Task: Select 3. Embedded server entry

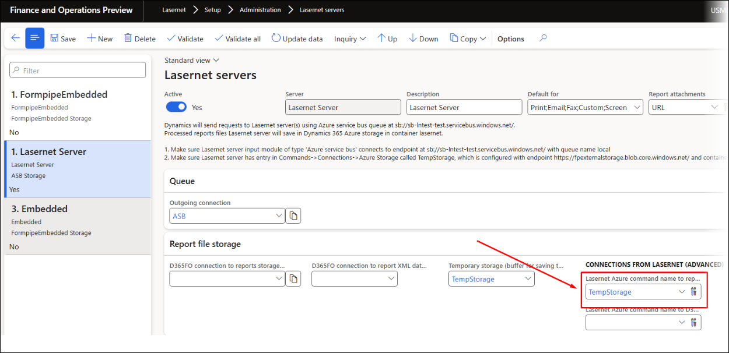Action: click(78, 226)
